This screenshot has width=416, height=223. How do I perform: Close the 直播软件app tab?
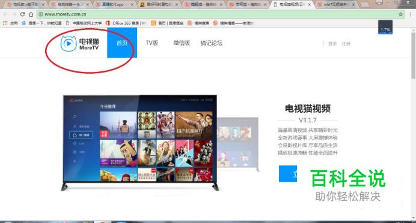(x=132, y=5)
